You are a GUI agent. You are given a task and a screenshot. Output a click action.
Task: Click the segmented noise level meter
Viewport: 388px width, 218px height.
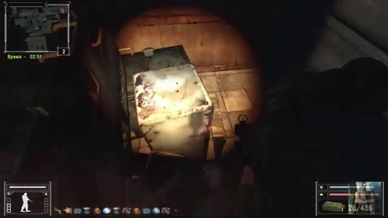click(x=9, y=205)
